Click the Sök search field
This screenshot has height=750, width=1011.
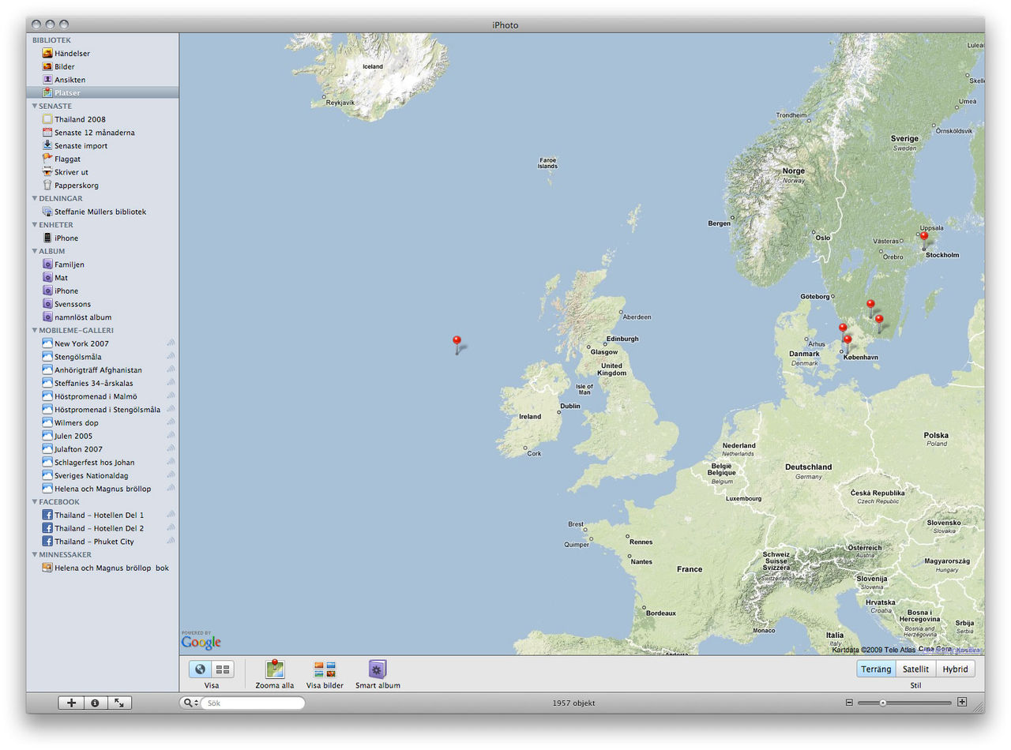(x=251, y=703)
